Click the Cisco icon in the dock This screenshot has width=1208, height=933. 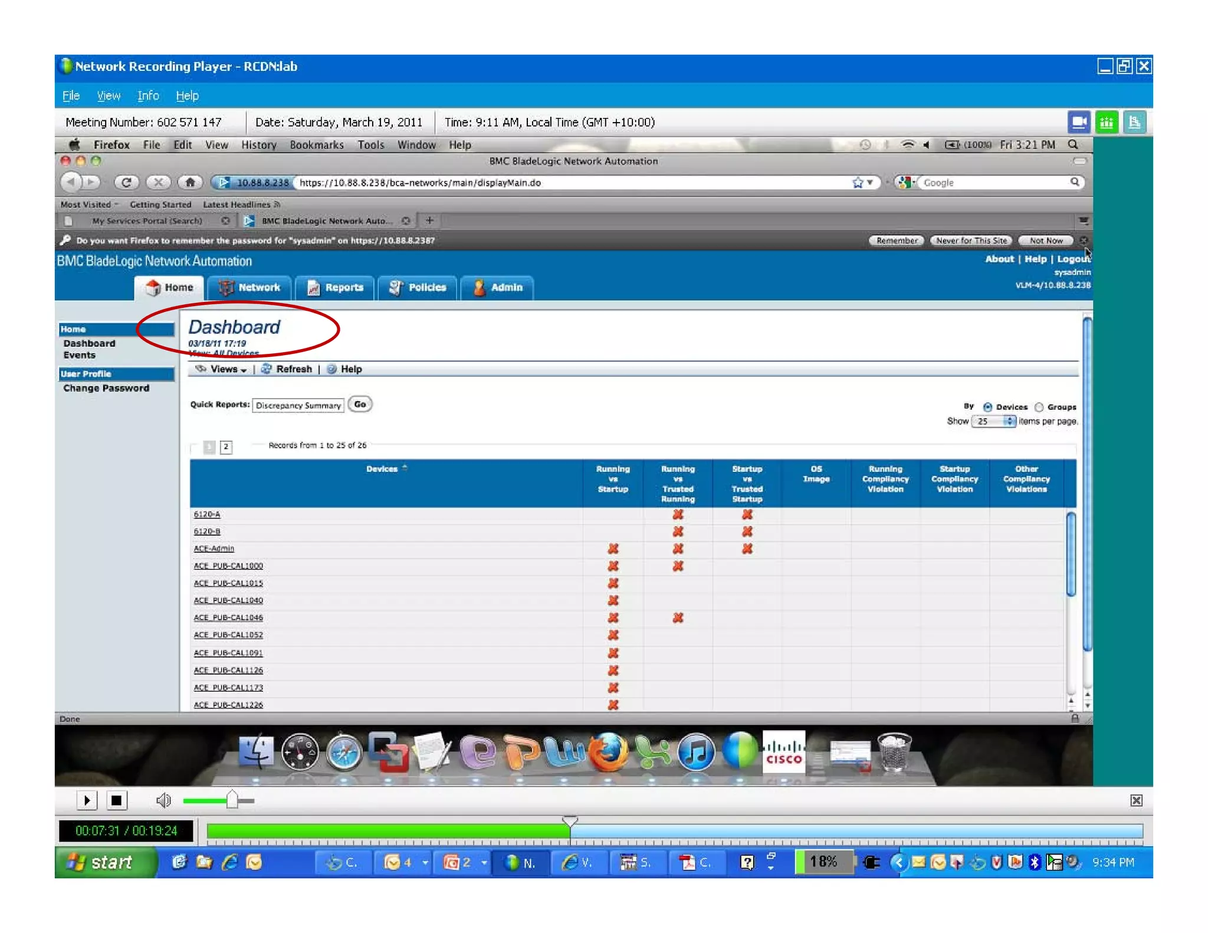(784, 751)
